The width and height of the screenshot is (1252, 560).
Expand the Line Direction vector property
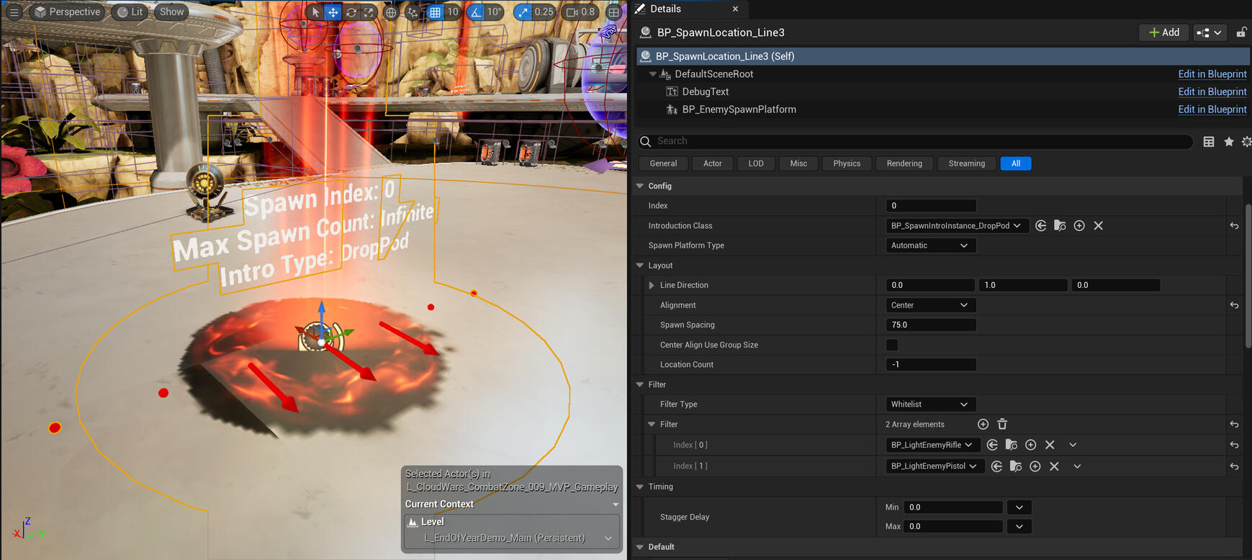click(x=652, y=286)
